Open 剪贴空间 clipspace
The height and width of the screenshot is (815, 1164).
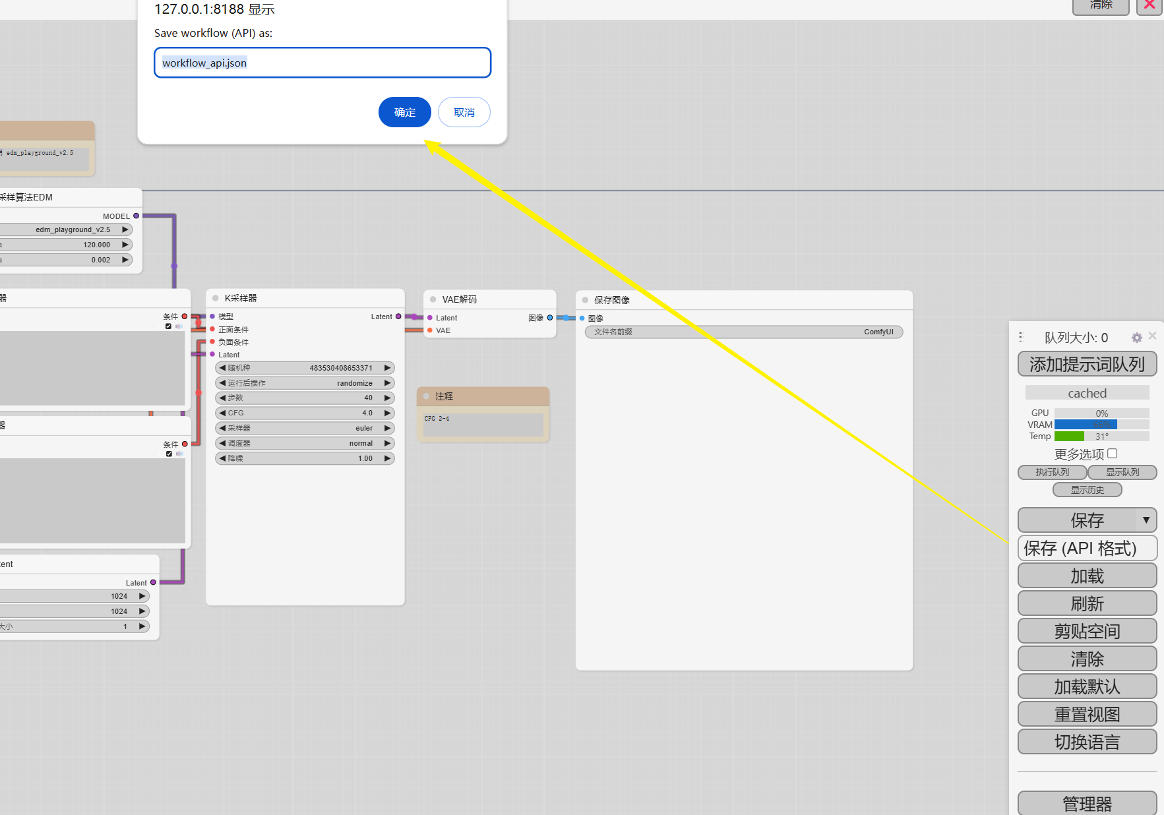[x=1087, y=631]
